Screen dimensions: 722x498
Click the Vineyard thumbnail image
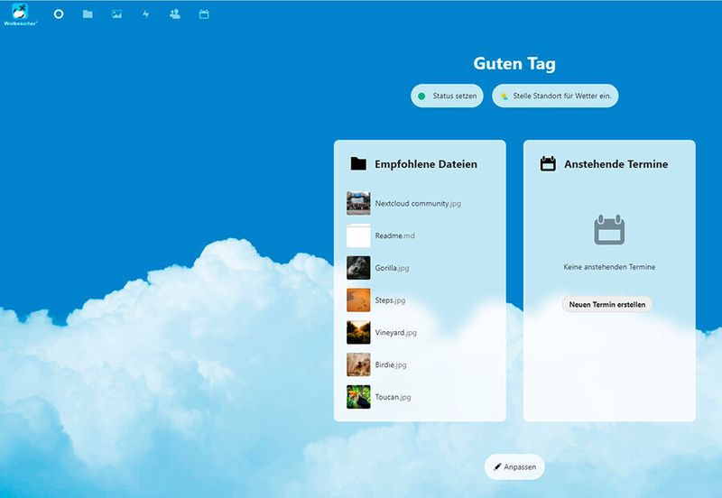click(358, 332)
